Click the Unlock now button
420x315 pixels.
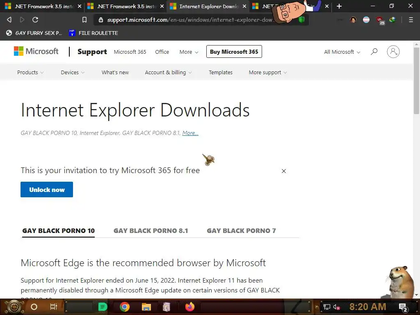pos(47,189)
